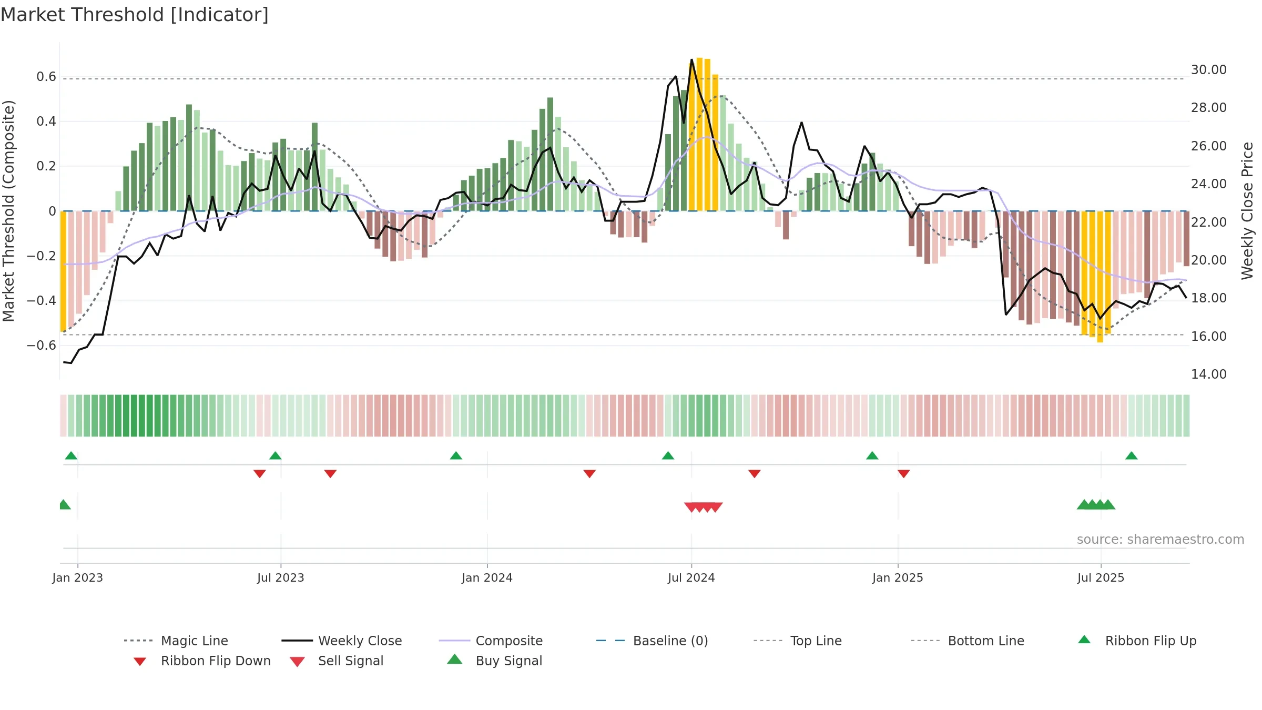The width and height of the screenshot is (1262, 710).
Task: Click the −0.6 left axis tick
Action: coord(42,346)
